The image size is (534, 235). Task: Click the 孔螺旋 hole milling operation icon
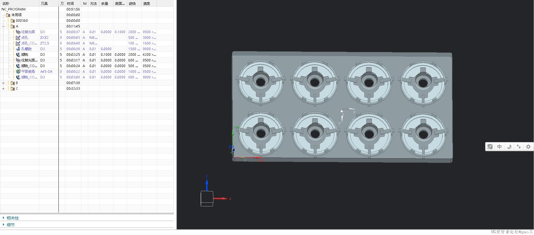(18, 49)
